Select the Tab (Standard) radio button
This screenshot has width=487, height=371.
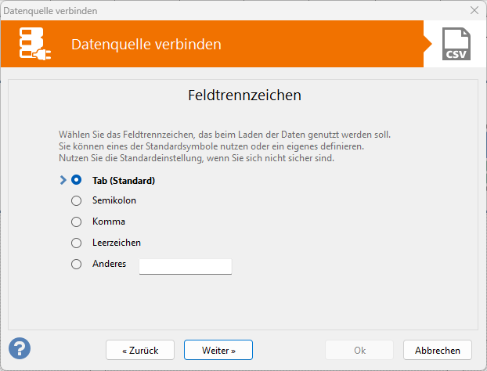coord(77,180)
